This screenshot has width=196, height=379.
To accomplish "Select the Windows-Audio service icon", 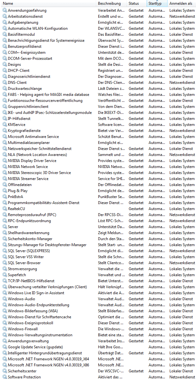I will (5, 299).
